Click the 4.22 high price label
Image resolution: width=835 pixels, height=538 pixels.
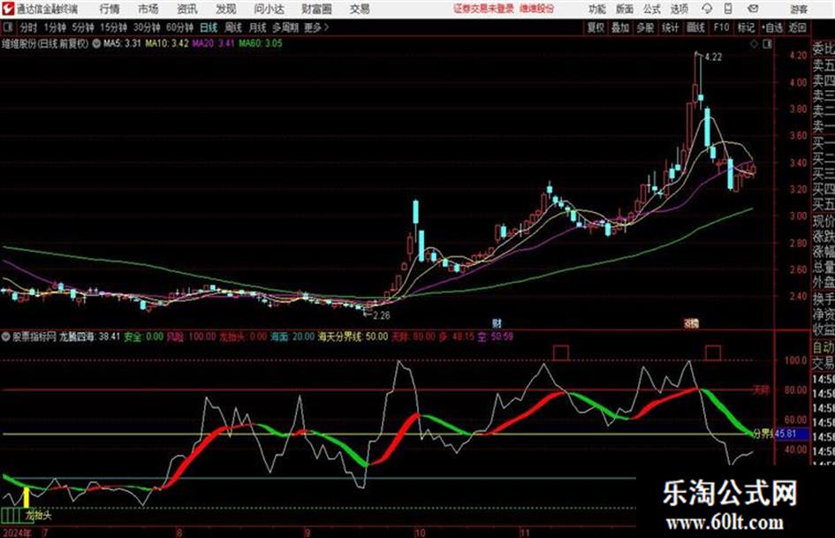pos(713,57)
